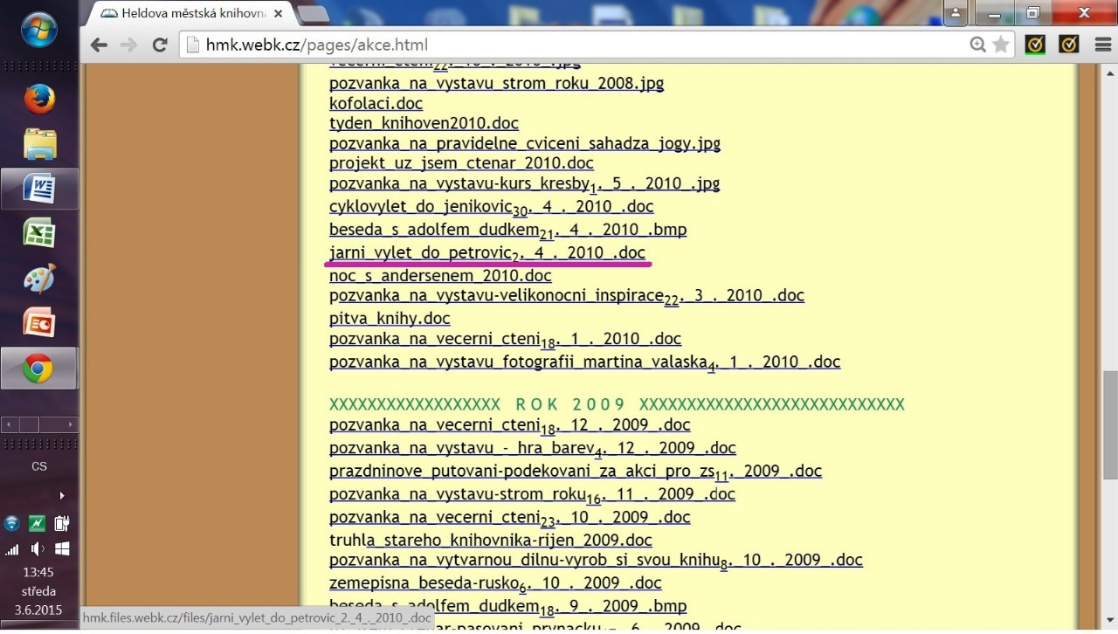Open the Chrome user profile button
The image size is (1118, 634).
(956, 13)
